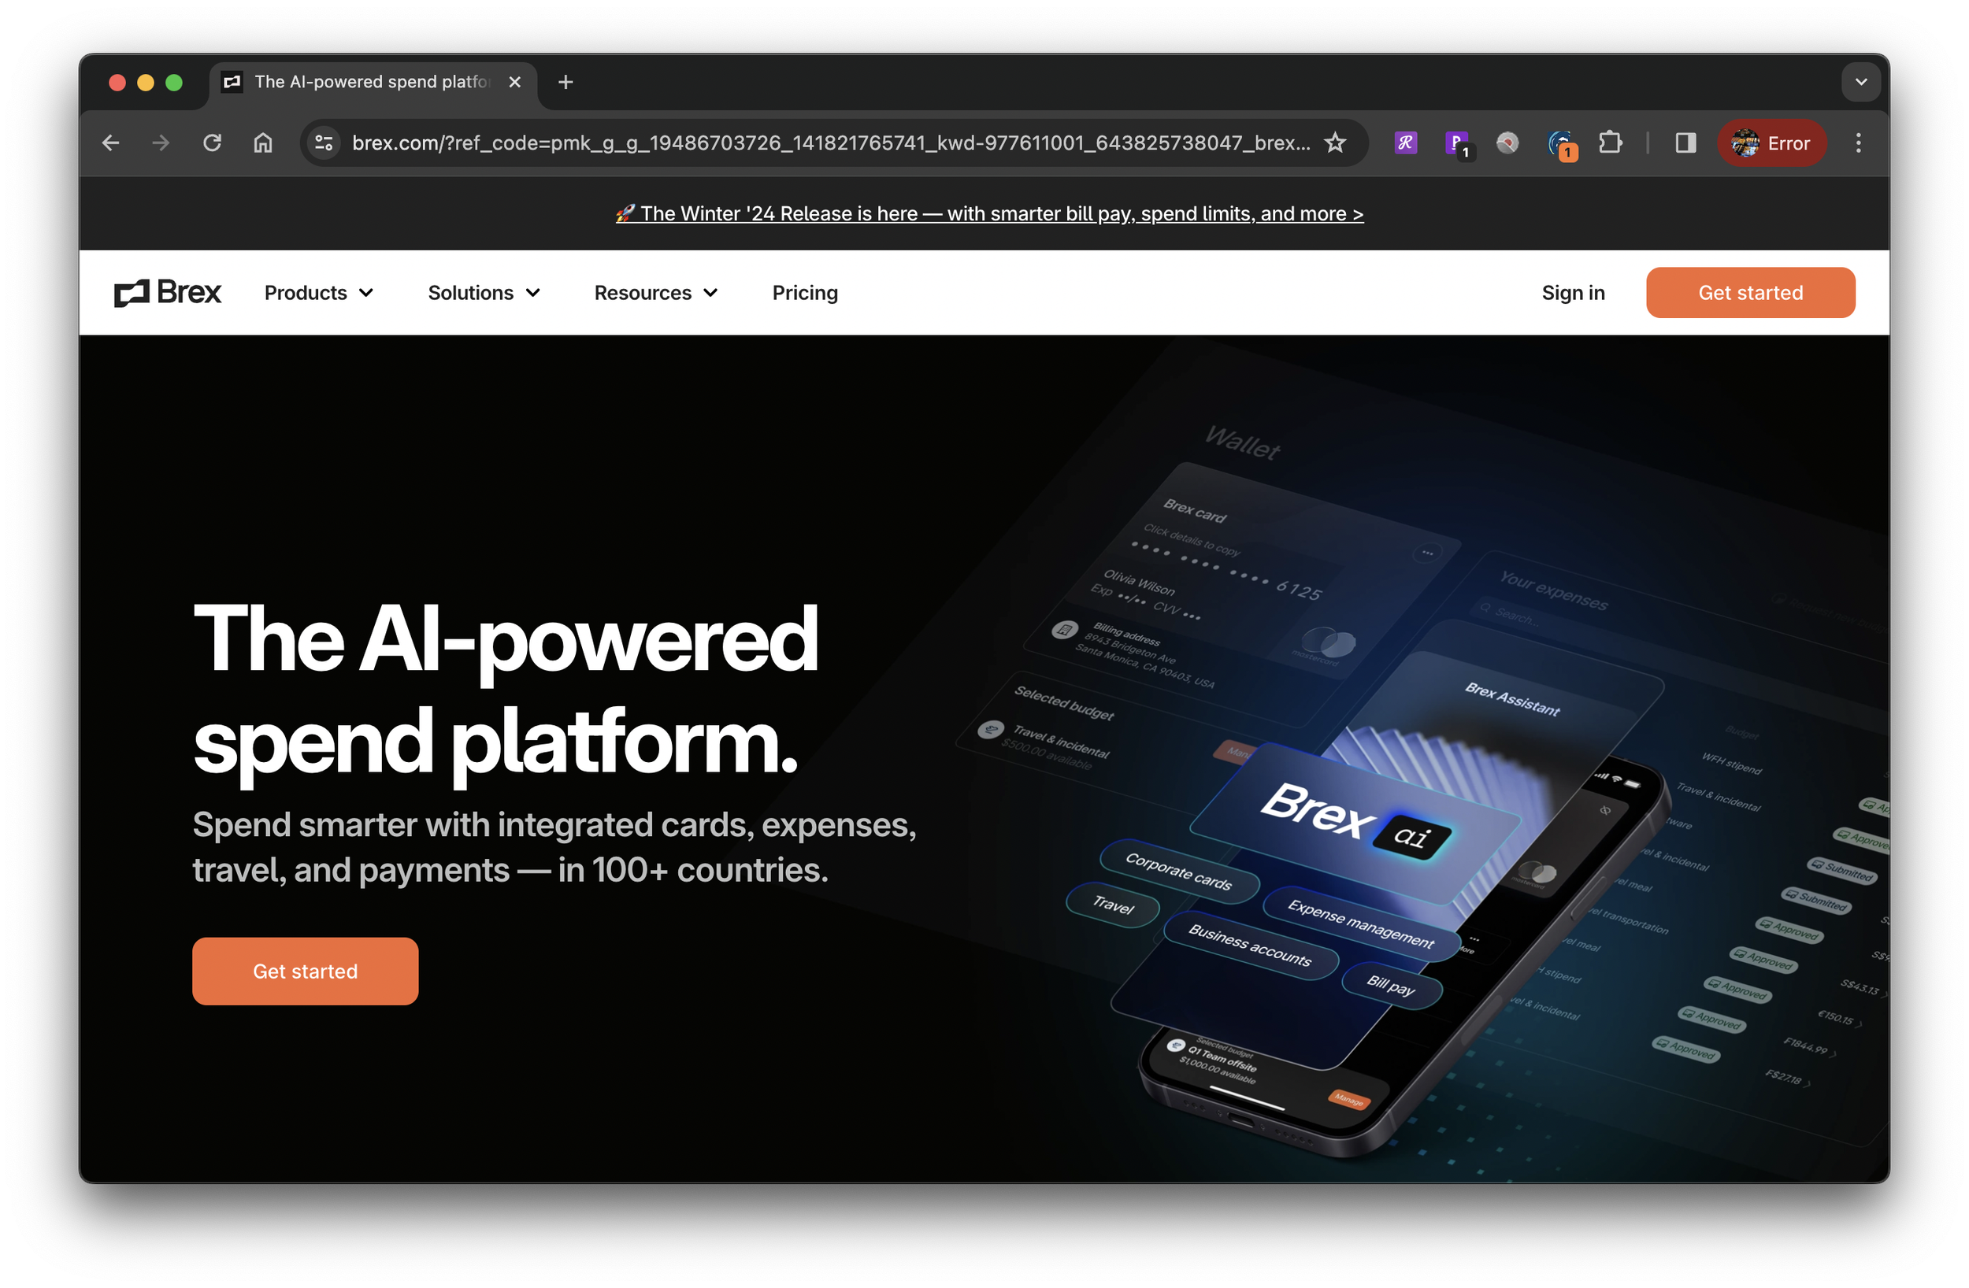Navigate back with the arrow icon

[x=111, y=143]
